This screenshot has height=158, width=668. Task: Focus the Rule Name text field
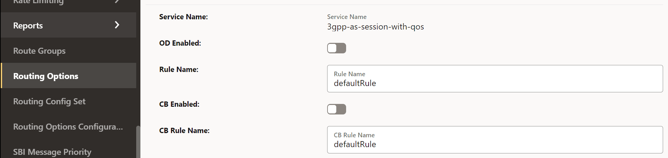[x=495, y=83]
